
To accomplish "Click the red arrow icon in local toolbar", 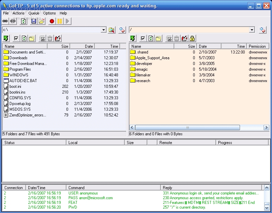I will pyautogui.click(x=58, y=38).
